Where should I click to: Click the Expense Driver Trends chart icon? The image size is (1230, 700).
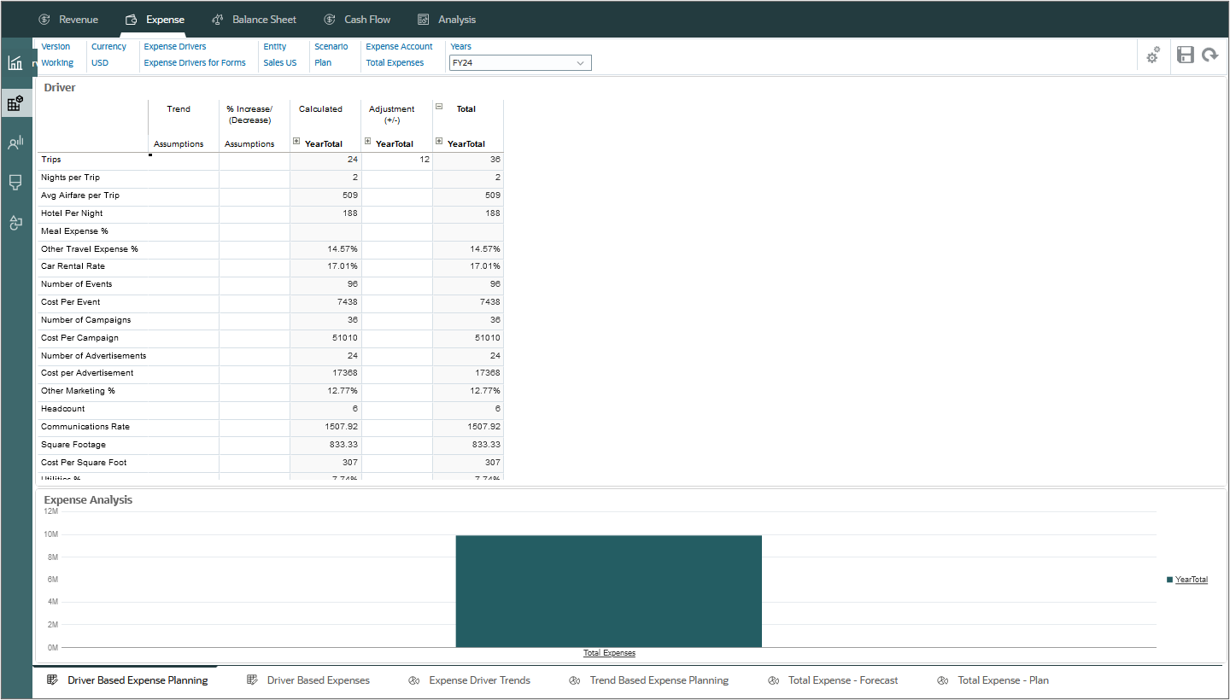[x=413, y=680]
